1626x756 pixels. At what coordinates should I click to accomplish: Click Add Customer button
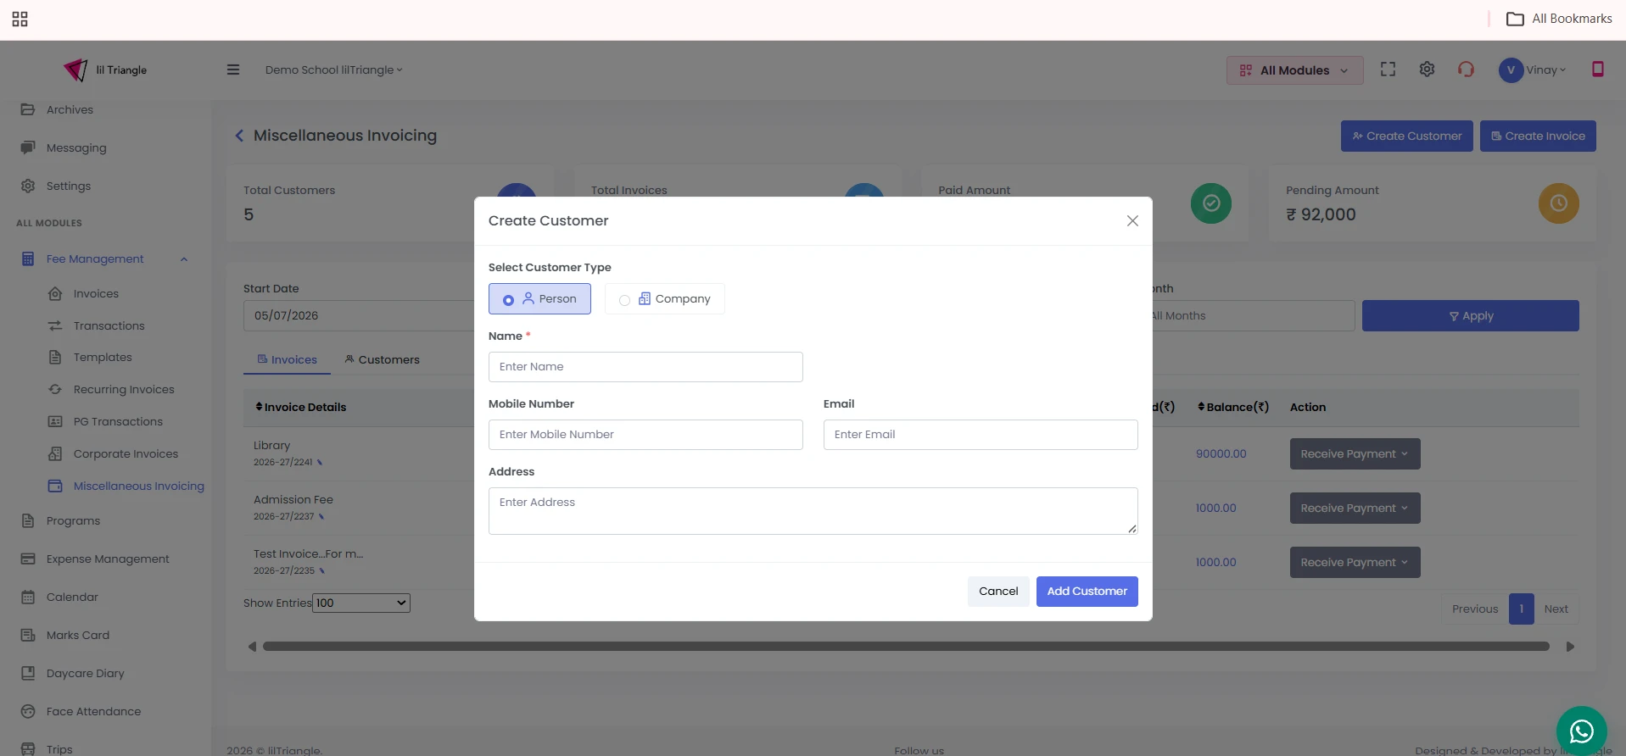(x=1087, y=591)
